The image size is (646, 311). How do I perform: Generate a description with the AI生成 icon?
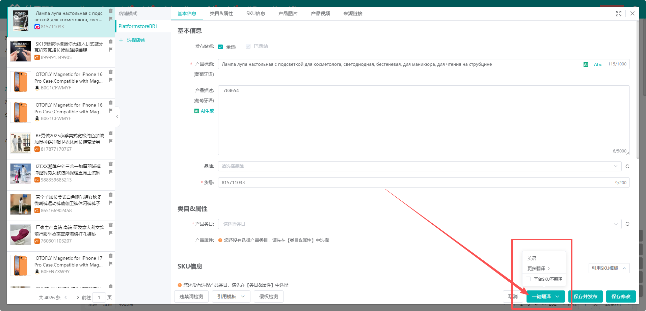204,111
